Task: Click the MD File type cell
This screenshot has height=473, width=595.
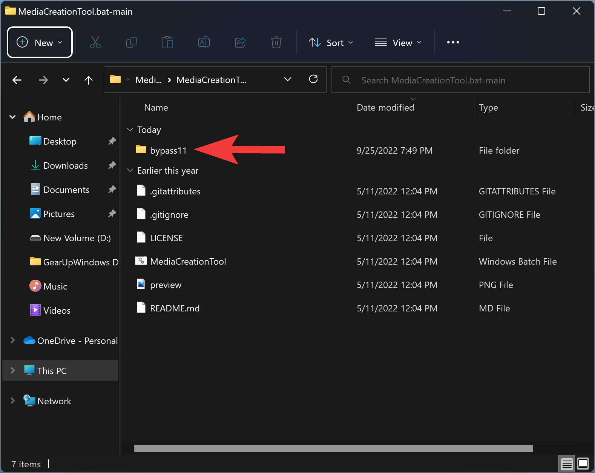Action: coord(494,308)
